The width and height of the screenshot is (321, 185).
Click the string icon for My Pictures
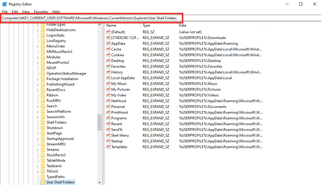click(108, 89)
